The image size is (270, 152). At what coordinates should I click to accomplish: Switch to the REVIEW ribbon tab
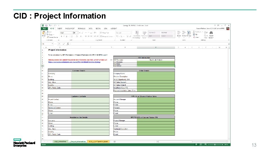tap(98, 29)
